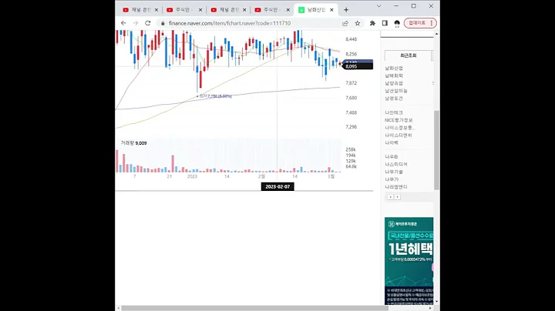Open 남광토건 stock link

[x=394, y=99]
